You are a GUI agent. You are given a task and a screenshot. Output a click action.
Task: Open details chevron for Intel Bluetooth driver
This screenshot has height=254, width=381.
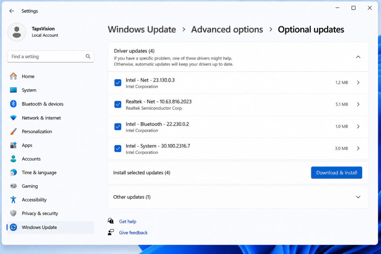[358, 126]
